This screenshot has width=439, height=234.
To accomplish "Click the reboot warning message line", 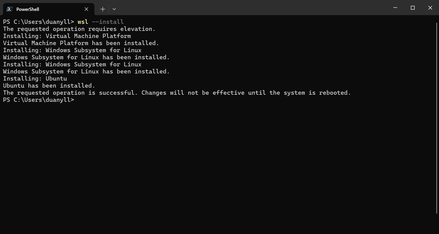I will [177, 93].
